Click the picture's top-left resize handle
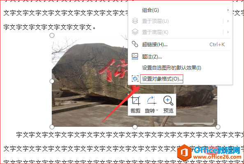The height and width of the screenshot is (164, 244). [x=52, y=36]
